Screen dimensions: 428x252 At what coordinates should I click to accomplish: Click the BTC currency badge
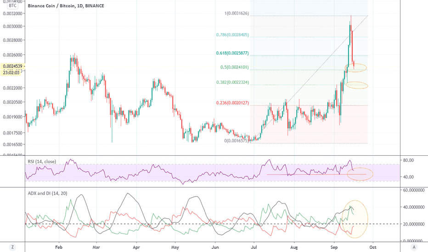coord(12,5)
